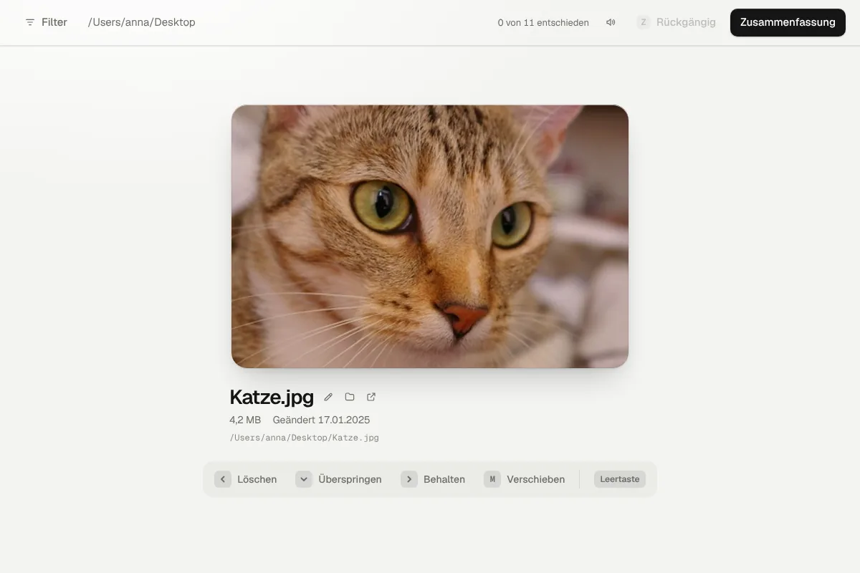Screen dimensions: 860x573
Task: Open the Filter options
Action: 46,22
